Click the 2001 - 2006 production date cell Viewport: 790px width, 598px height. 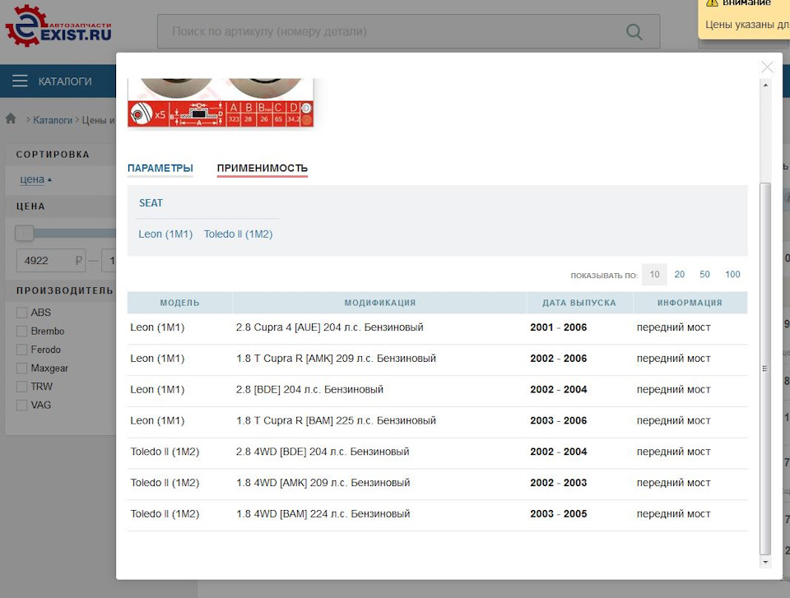coord(559,327)
